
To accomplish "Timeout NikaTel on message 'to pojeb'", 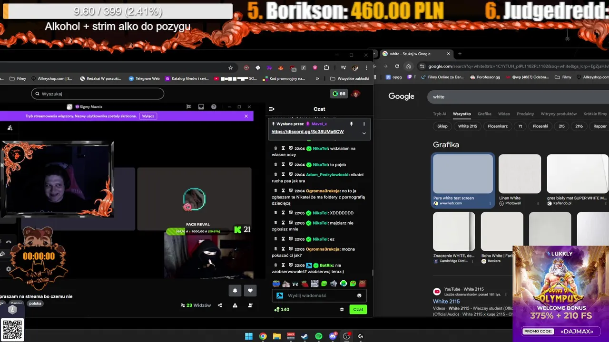I will click(x=283, y=164).
